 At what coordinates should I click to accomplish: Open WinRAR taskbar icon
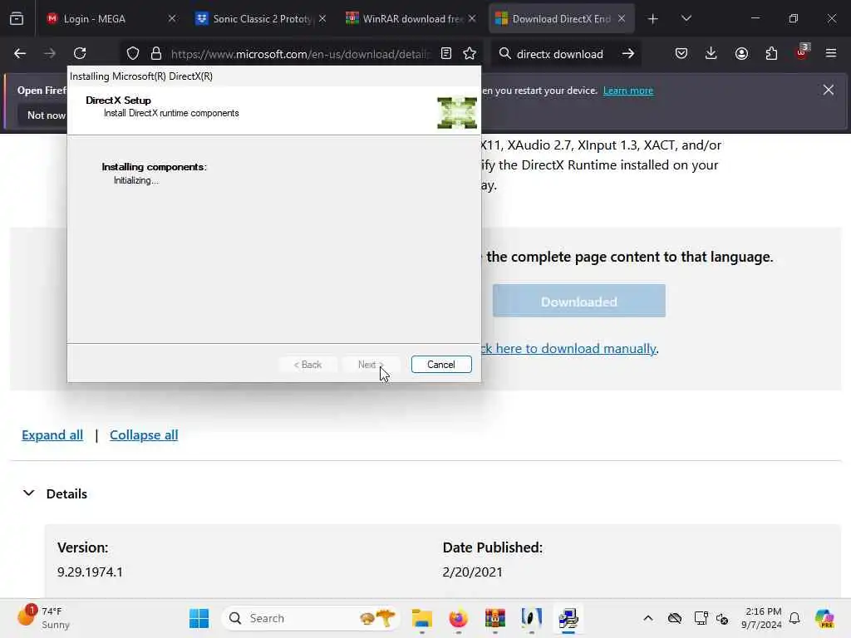495,618
